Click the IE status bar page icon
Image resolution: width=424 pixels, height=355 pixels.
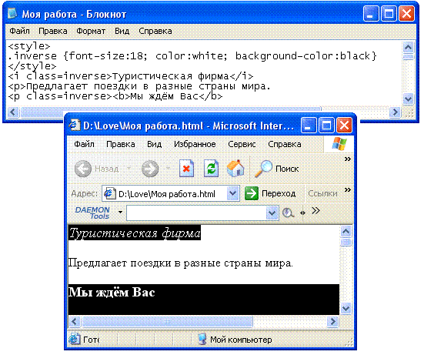75,340
